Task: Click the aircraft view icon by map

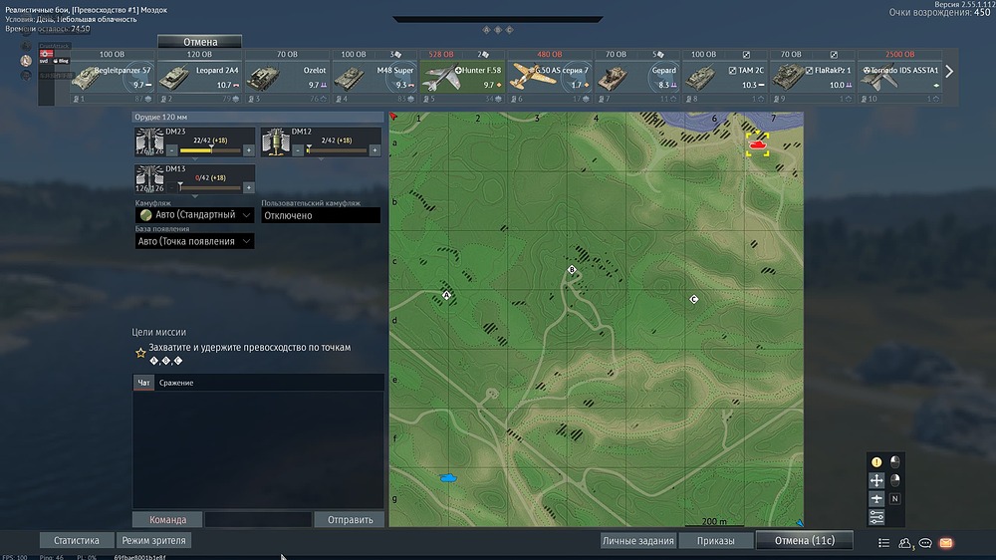Action: coord(876,499)
